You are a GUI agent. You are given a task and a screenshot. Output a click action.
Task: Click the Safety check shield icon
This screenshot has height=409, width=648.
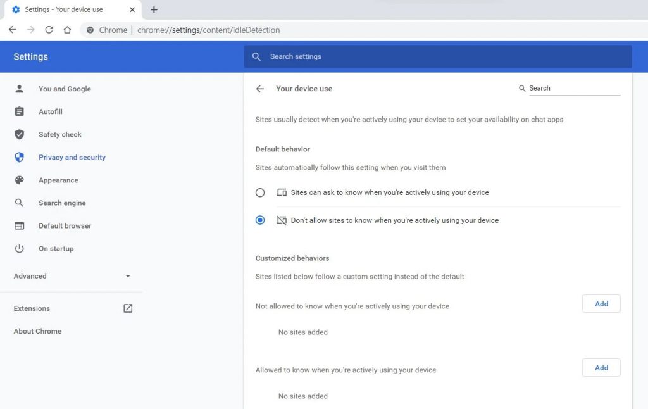[19, 134]
